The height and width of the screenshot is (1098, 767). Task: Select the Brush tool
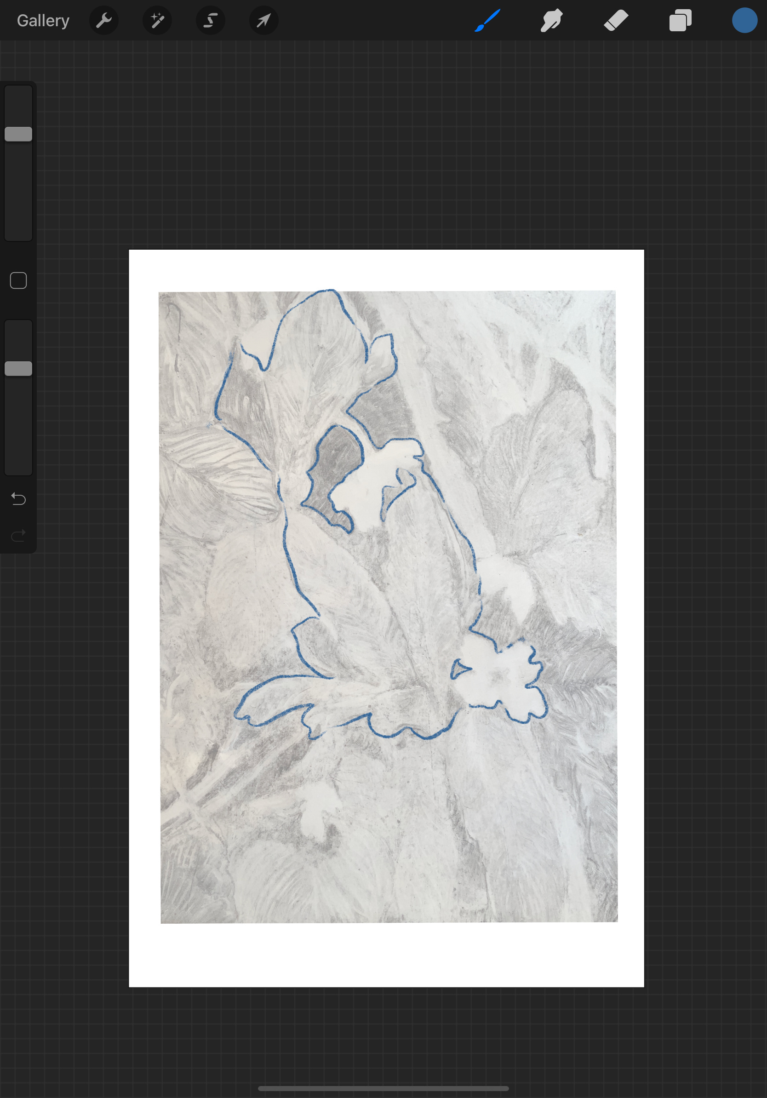tap(487, 21)
